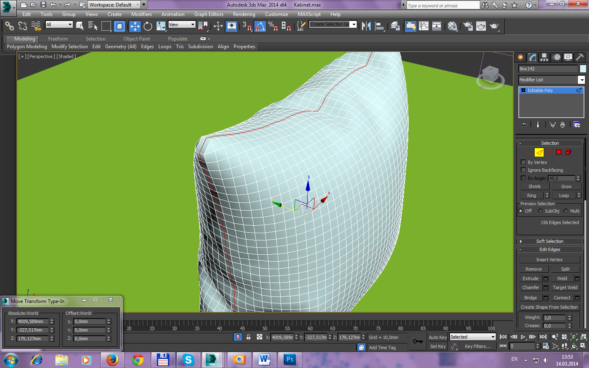Viewport: 589px width, 368px height.
Task: Click the Loop selection button
Action: click(564, 195)
